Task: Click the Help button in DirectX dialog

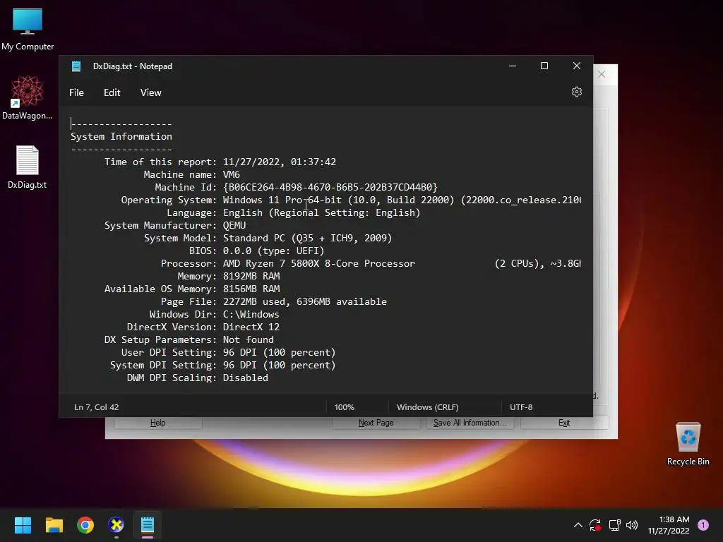Action: [x=157, y=423]
